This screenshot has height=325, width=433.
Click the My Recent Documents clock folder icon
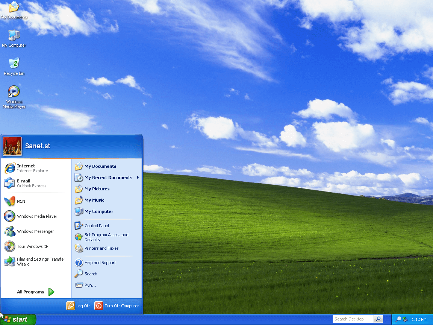click(x=79, y=178)
